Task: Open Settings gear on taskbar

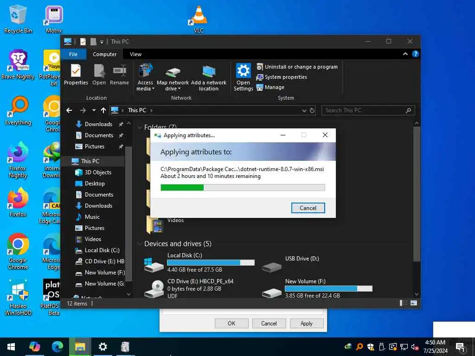Action: [x=103, y=347]
